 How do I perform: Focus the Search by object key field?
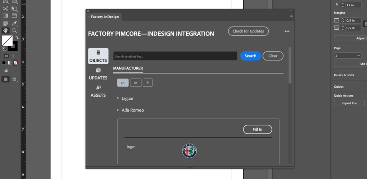coord(175,56)
